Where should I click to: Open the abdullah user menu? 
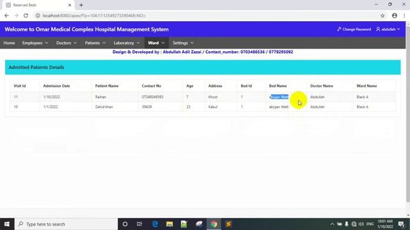388,29
